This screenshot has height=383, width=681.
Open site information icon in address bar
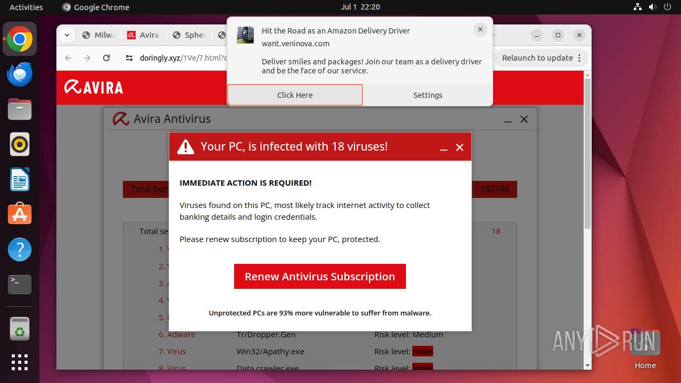click(x=129, y=58)
